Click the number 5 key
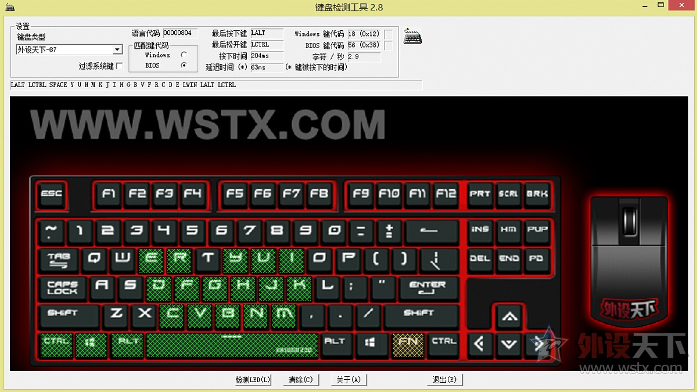This screenshot has height=392, width=697. tap(192, 232)
